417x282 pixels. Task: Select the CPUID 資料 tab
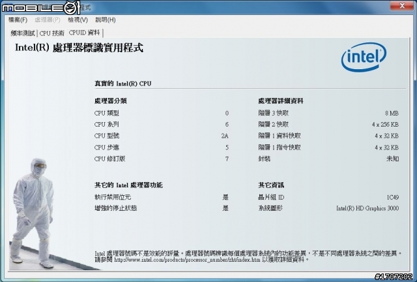tap(84, 33)
